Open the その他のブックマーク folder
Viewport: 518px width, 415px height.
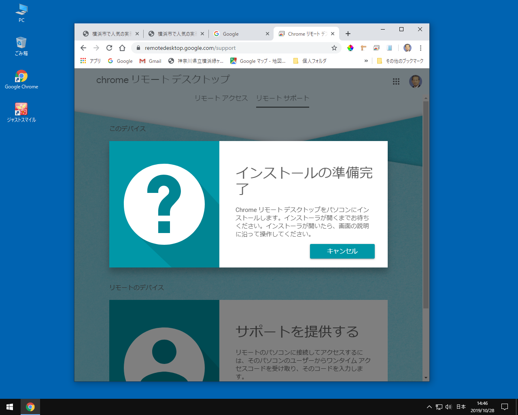[400, 61]
